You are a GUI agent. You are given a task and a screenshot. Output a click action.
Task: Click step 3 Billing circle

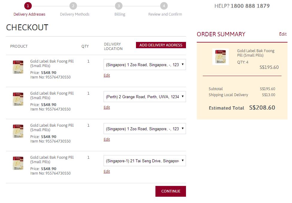[119, 6]
